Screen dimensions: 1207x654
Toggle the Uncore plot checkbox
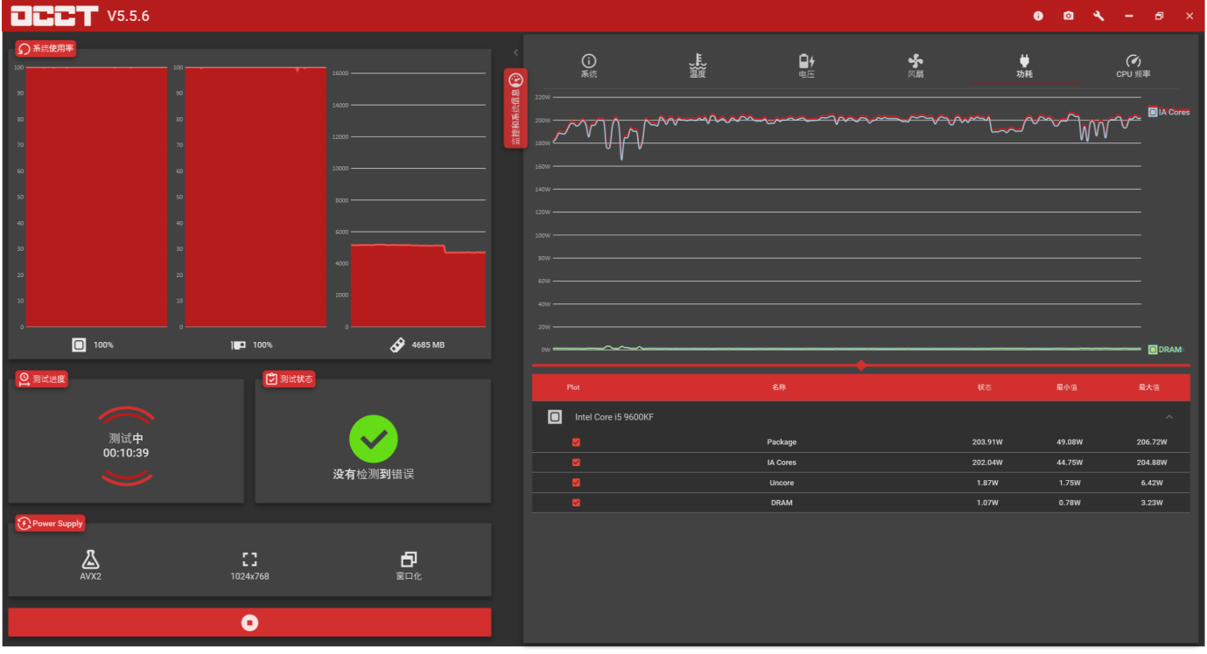click(576, 483)
